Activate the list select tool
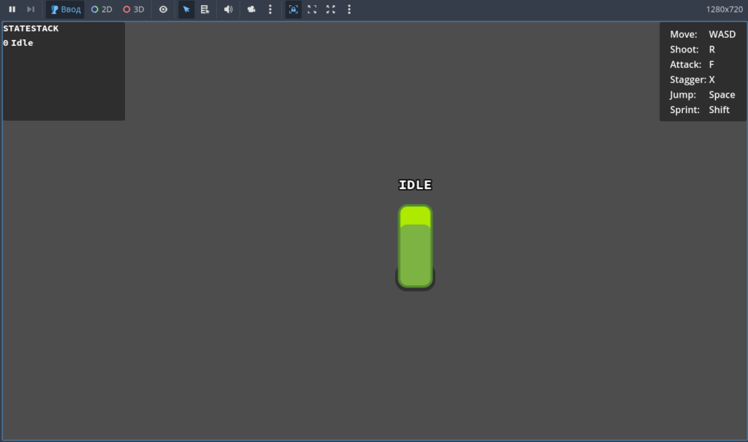 [205, 9]
